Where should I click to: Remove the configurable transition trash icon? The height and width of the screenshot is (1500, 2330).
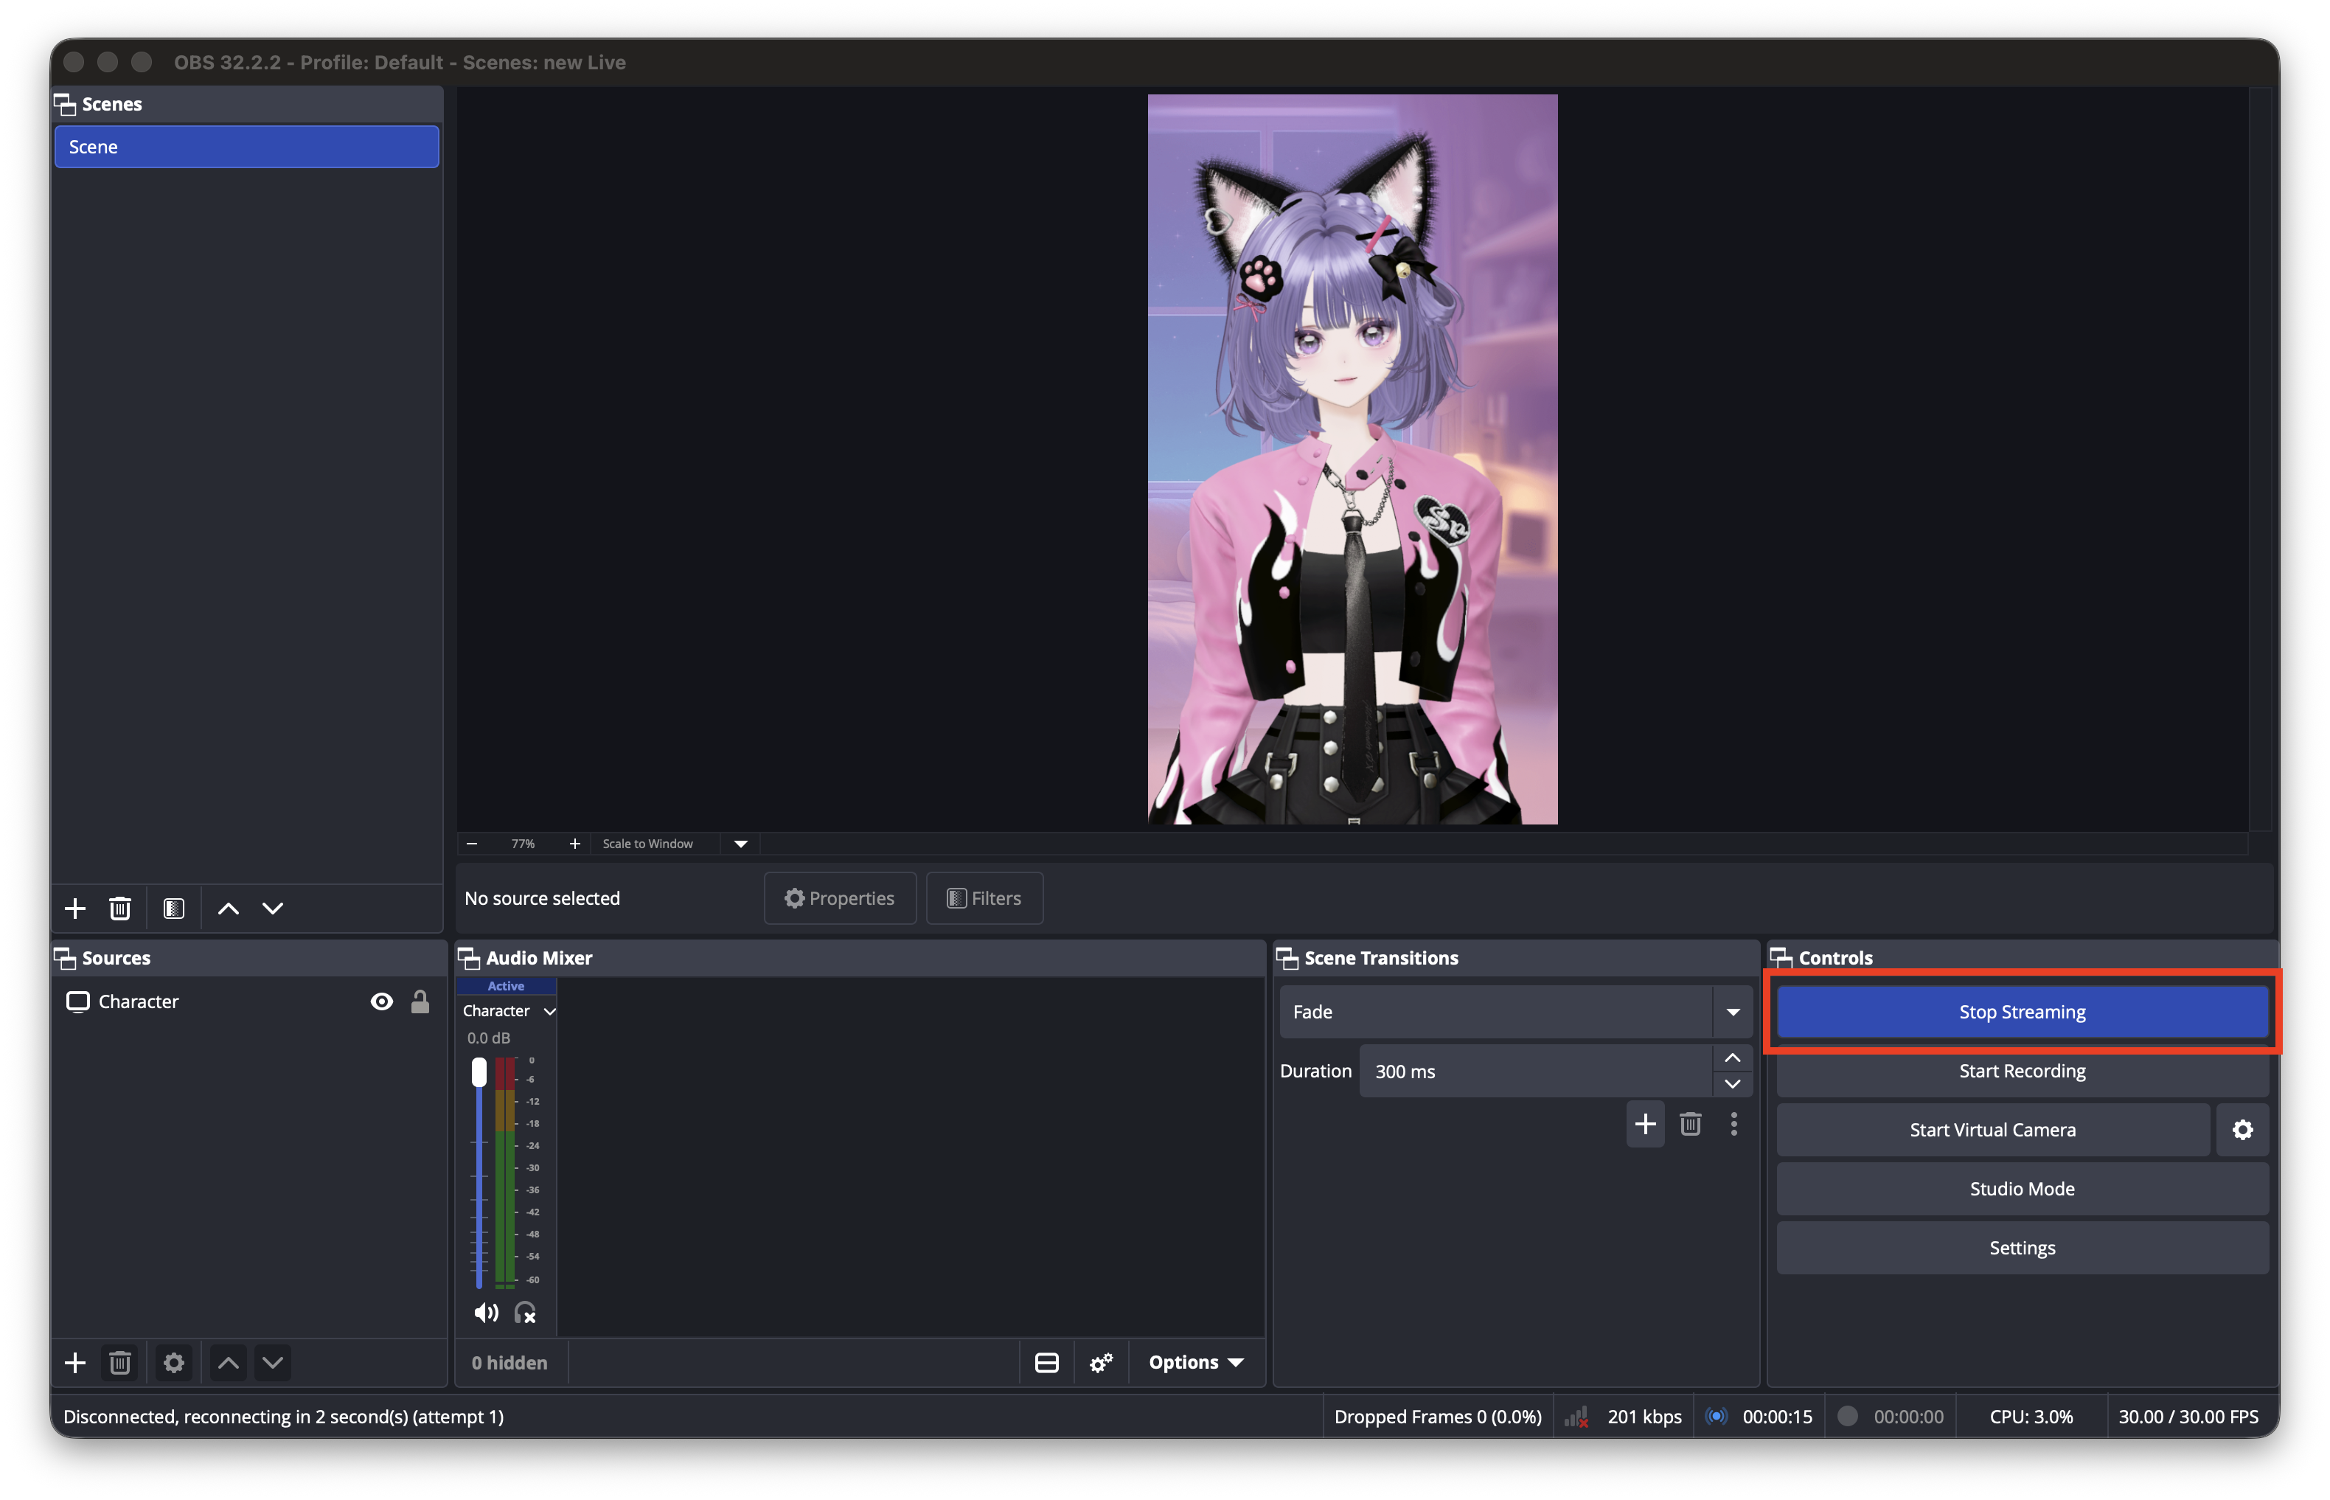pos(1690,1124)
